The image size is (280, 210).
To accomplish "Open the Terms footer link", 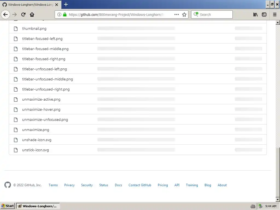I will [53, 185].
